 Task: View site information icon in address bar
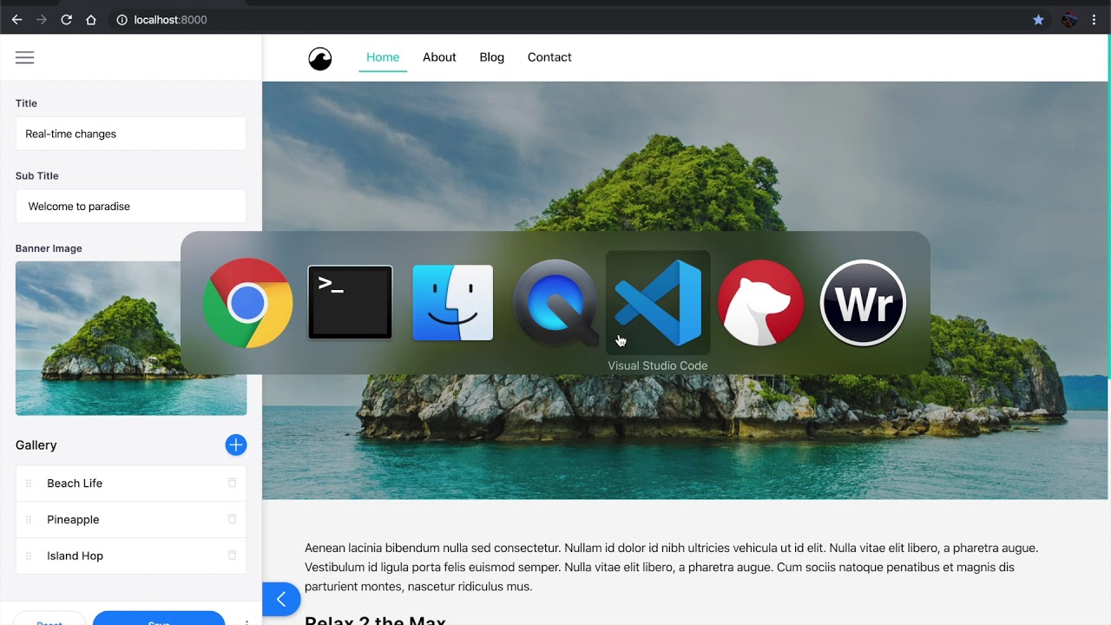[122, 19]
